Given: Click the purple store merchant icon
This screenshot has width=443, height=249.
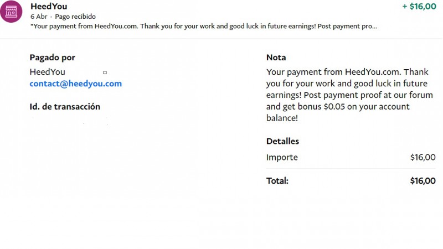Looking at the screenshot, I should coord(12,11).
